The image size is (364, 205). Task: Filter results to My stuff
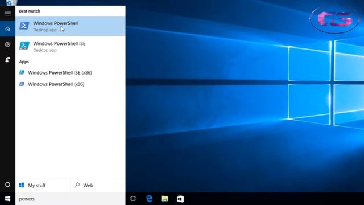43,185
